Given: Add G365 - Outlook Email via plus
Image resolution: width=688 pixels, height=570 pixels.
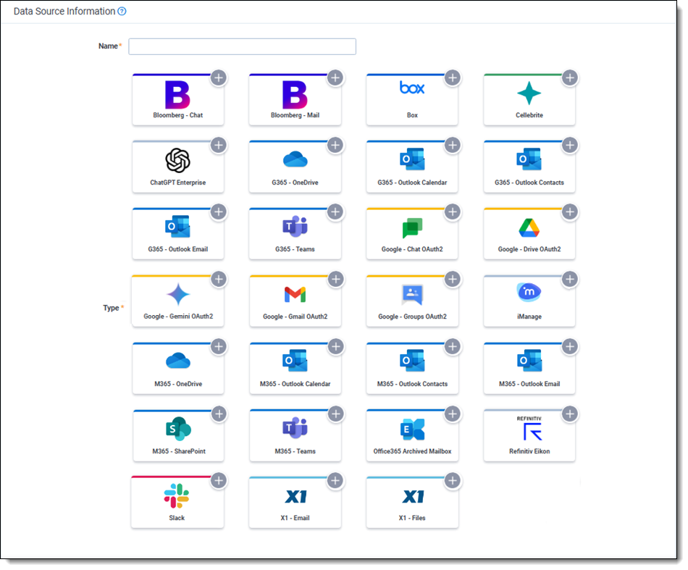Looking at the screenshot, I should coord(219,212).
